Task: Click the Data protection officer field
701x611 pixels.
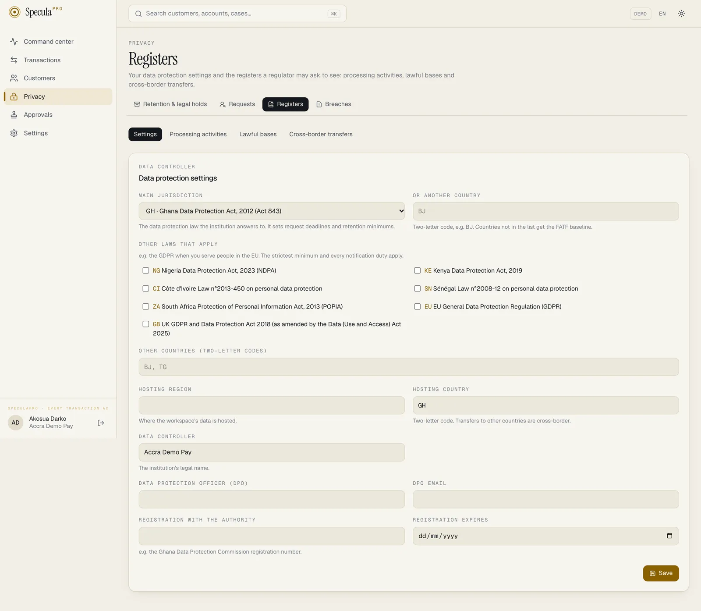Action: coord(272,499)
